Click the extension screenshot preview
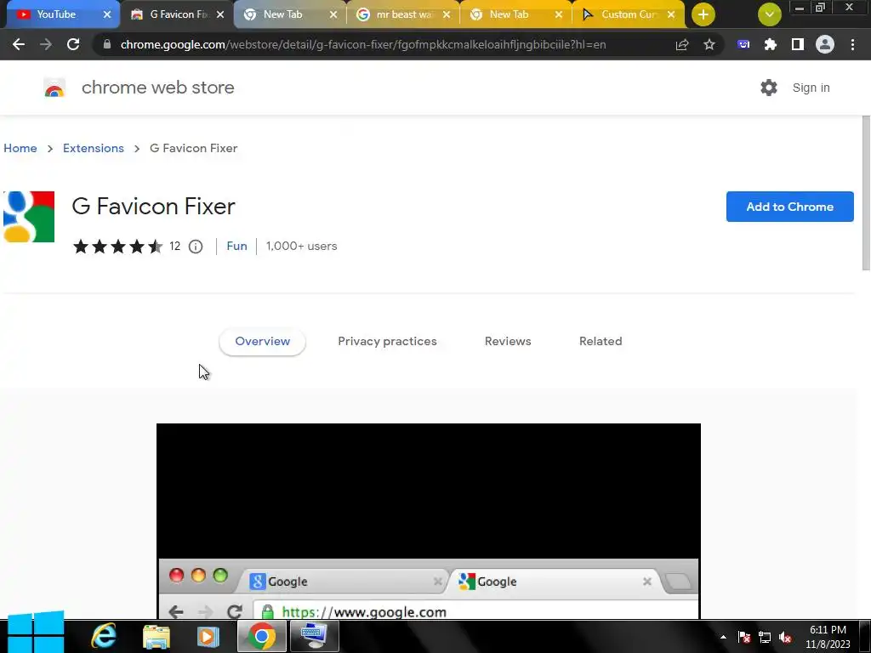Screen dimensions: 871x653 pyautogui.click(x=429, y=521)
